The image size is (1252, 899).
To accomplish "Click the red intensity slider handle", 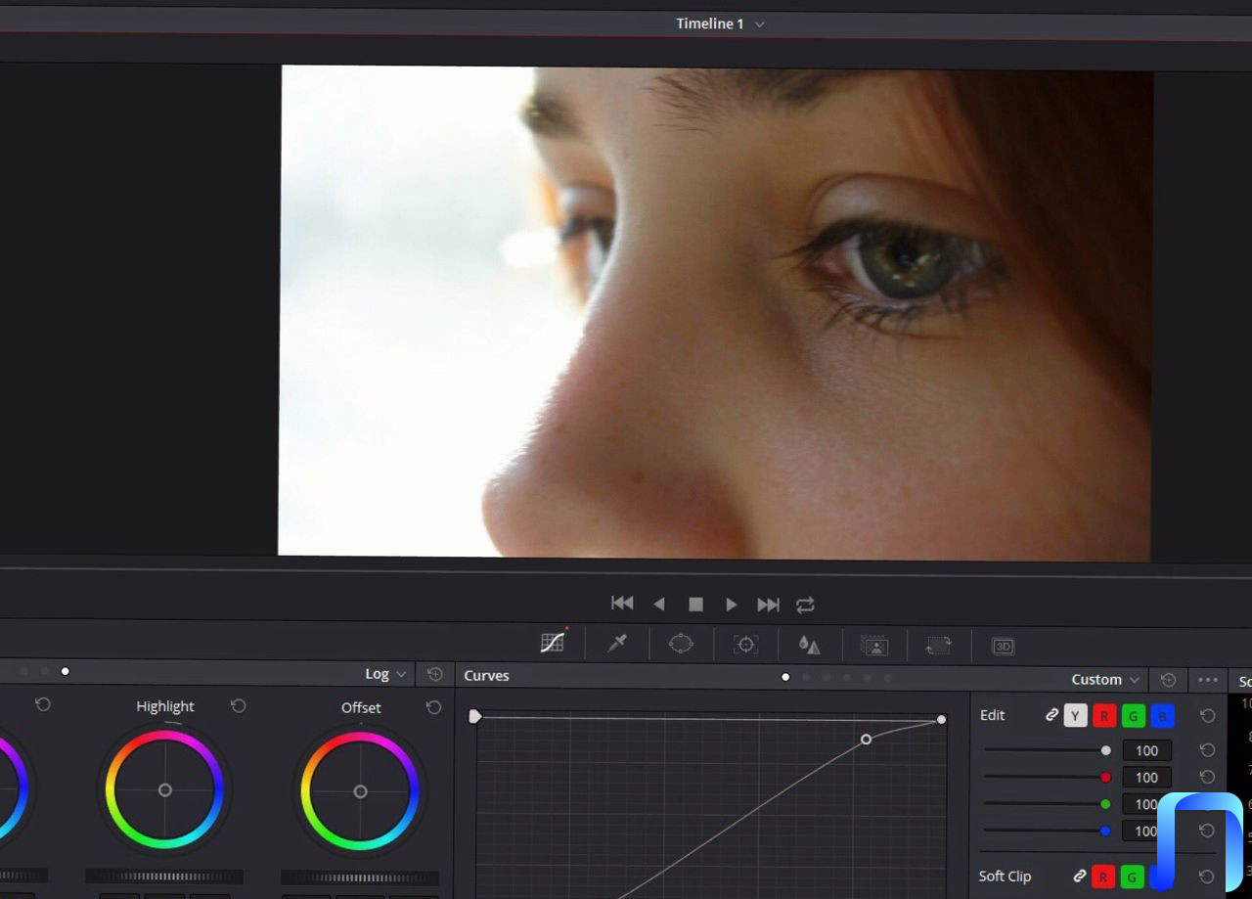I will click(1106, 777).
